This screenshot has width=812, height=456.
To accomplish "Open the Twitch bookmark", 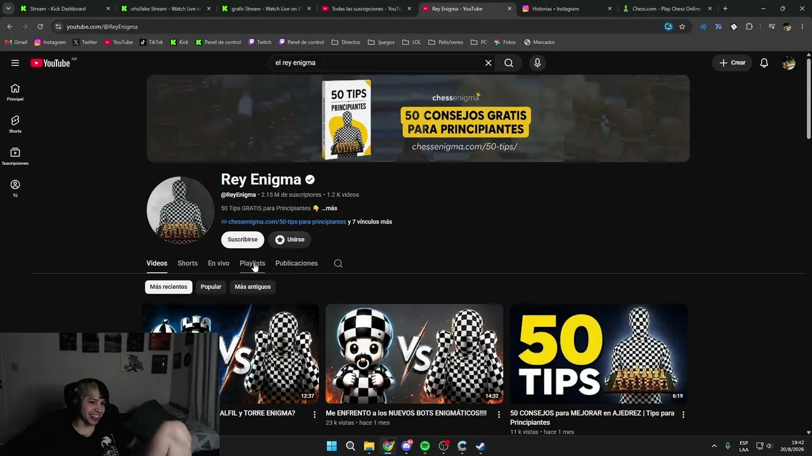I will (259, 42).
